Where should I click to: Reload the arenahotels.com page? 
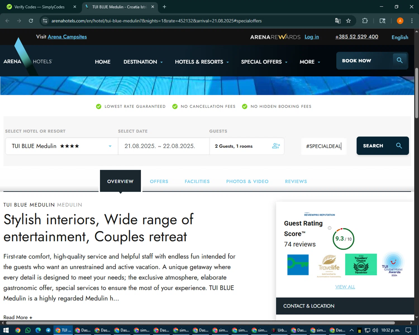[x=31, y=21]
